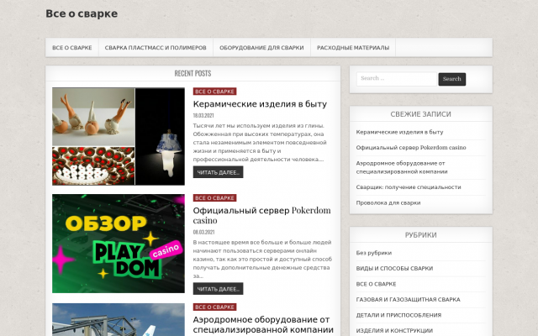
Task: Click excerpt text of ceramic products post
Action: pyautogui.click(x=260, y=143)
